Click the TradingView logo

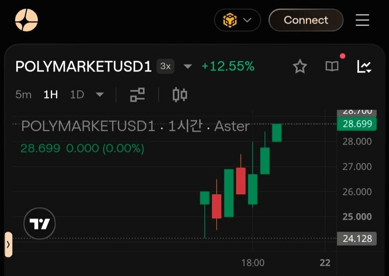pyautogui.click(x=40, y=223)
